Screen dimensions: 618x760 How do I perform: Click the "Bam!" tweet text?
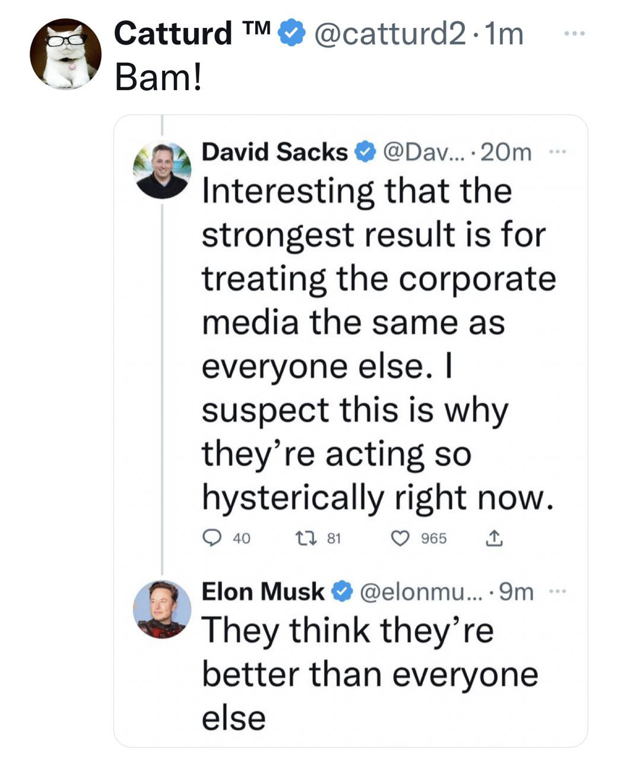coord(159,77)
